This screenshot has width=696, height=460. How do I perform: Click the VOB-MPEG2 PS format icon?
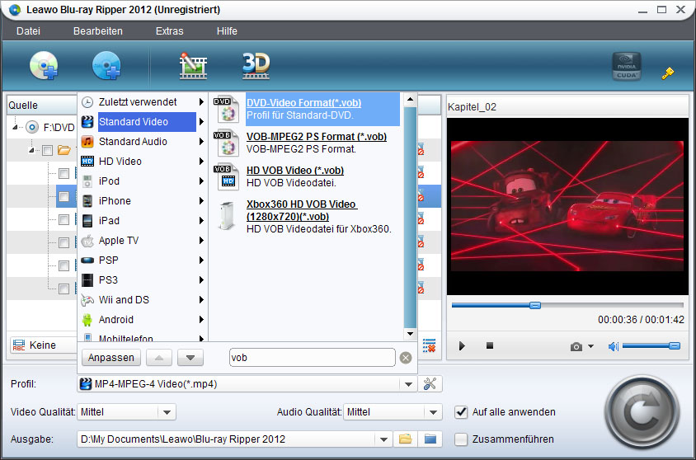tap(228, 143)
